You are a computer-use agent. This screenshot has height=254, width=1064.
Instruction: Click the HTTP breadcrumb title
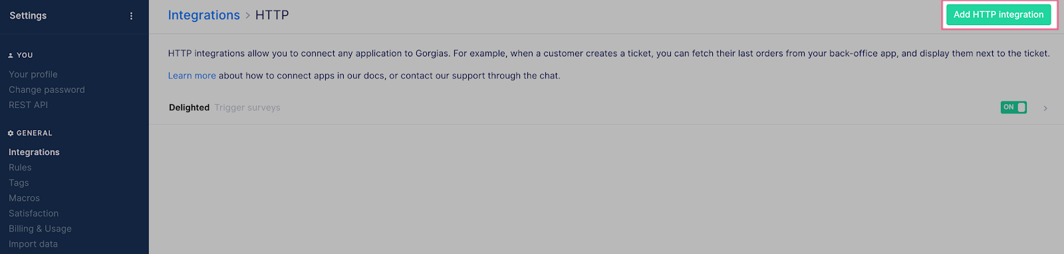click(x=272, y=15)
